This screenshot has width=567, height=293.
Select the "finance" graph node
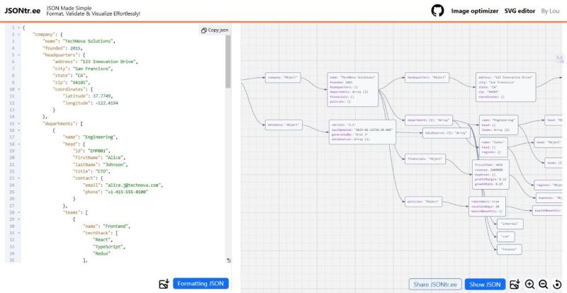click(x=510, y=249)
